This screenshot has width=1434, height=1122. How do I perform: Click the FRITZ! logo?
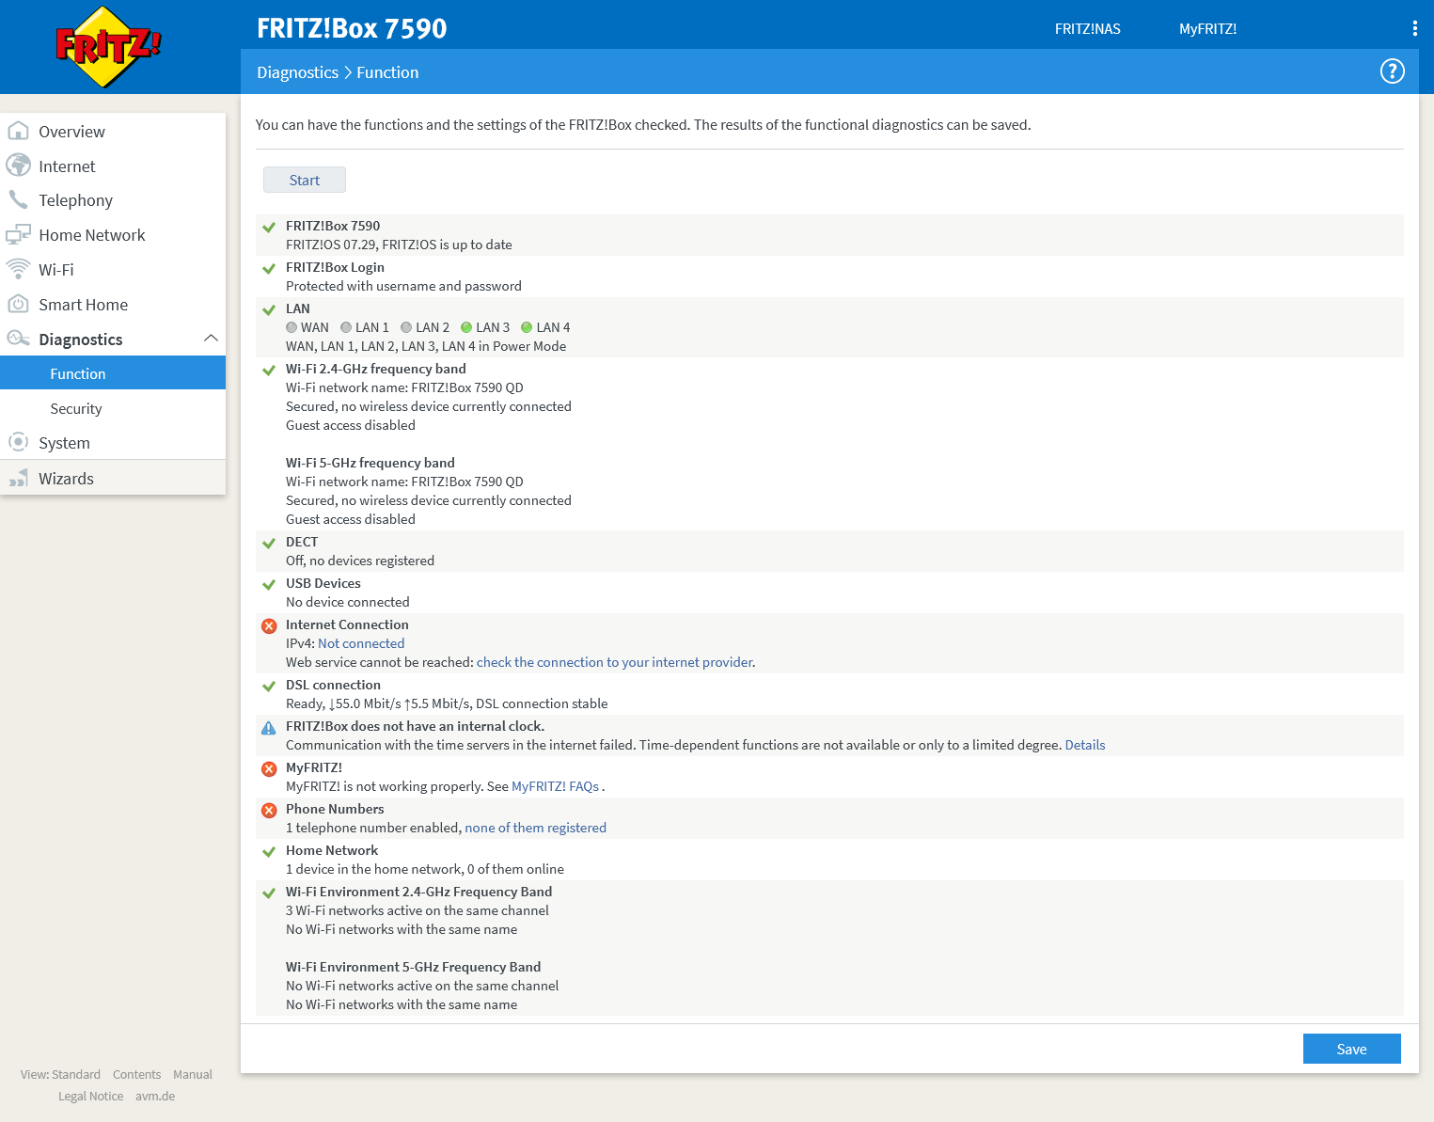108,47
